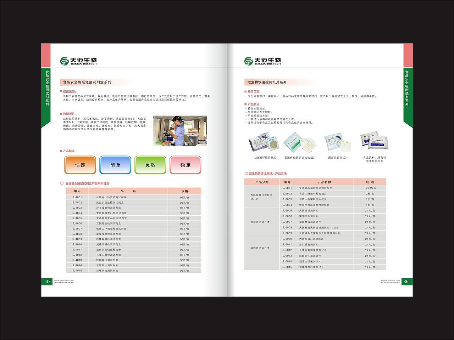Click the circle icon before 微生物快速检测纸片产品目录
This screenshot has width=454, height=340.
click(x=245, y=173)
